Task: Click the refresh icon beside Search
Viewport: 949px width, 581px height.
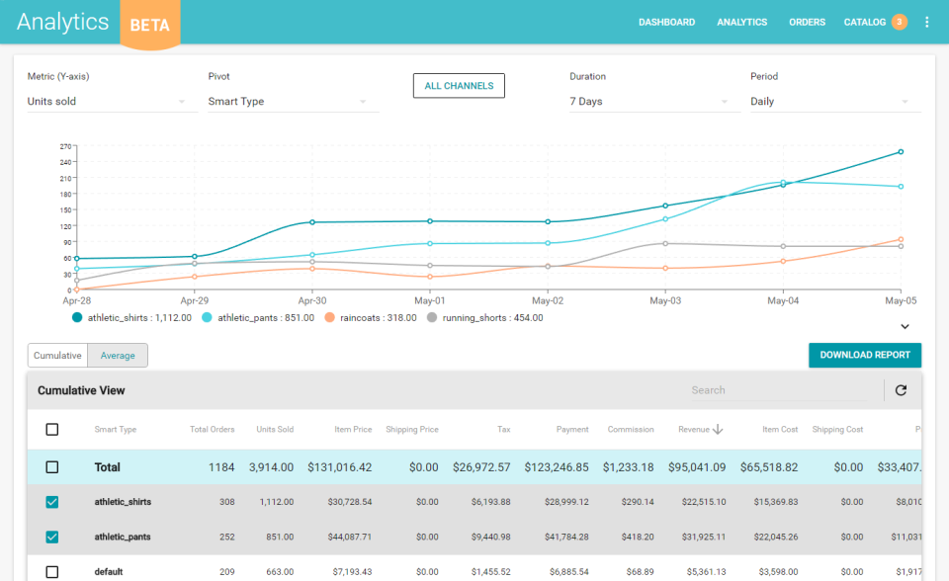Action: coord(901,390)
